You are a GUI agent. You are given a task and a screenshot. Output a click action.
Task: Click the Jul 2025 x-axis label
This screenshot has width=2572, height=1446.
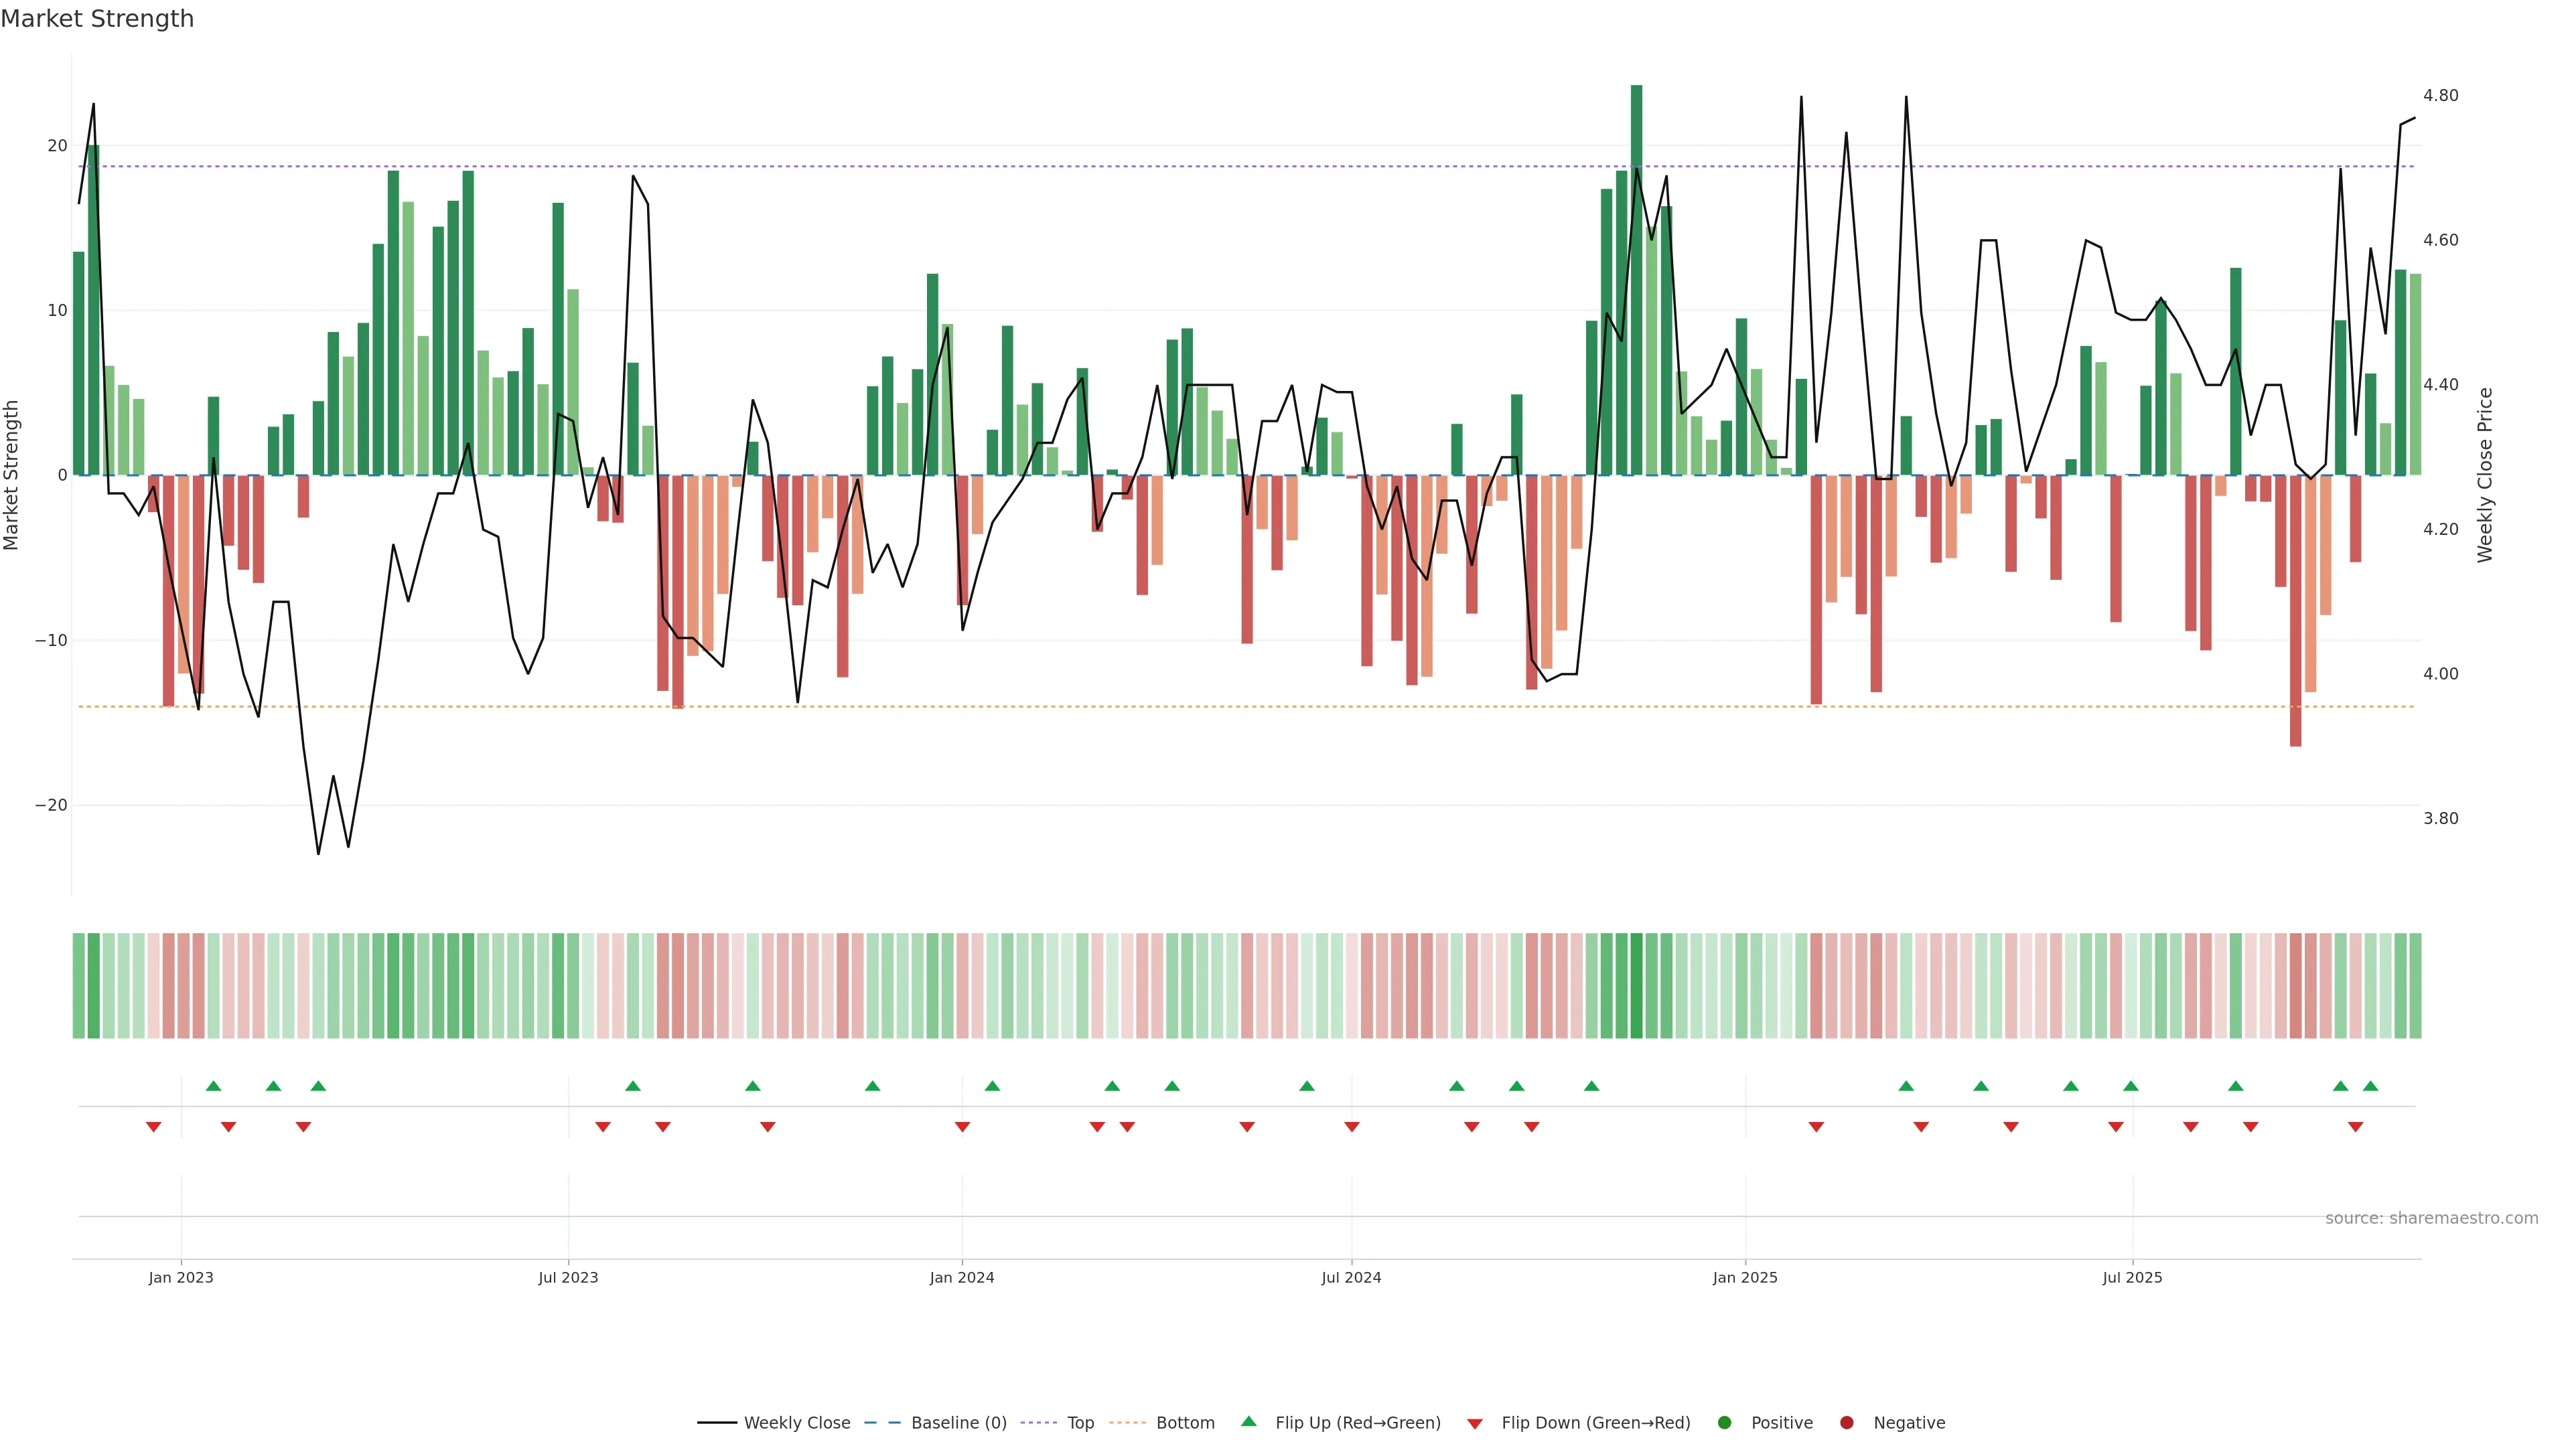coord(2132,1277)
